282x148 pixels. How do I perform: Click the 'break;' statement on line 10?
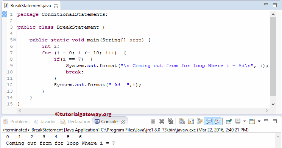[x=75, y=72]
